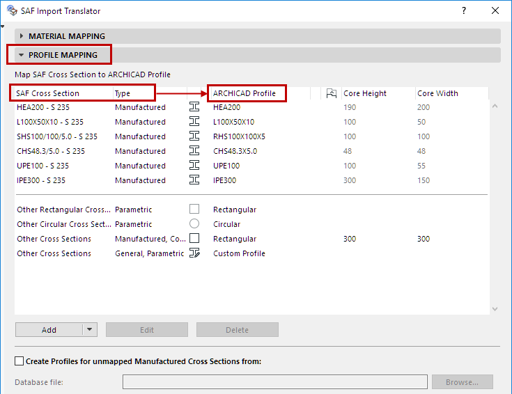Click the rectangle icon in the Manufactured, Co... row
The width and height of the screenshot is (512, 394).
tap(194, 238)
